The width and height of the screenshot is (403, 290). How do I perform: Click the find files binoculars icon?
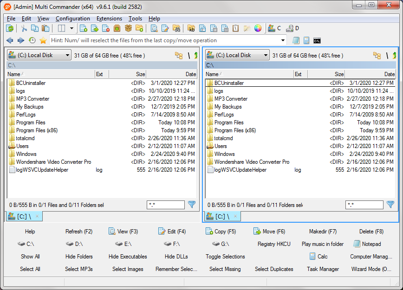(x=176, y=28)
